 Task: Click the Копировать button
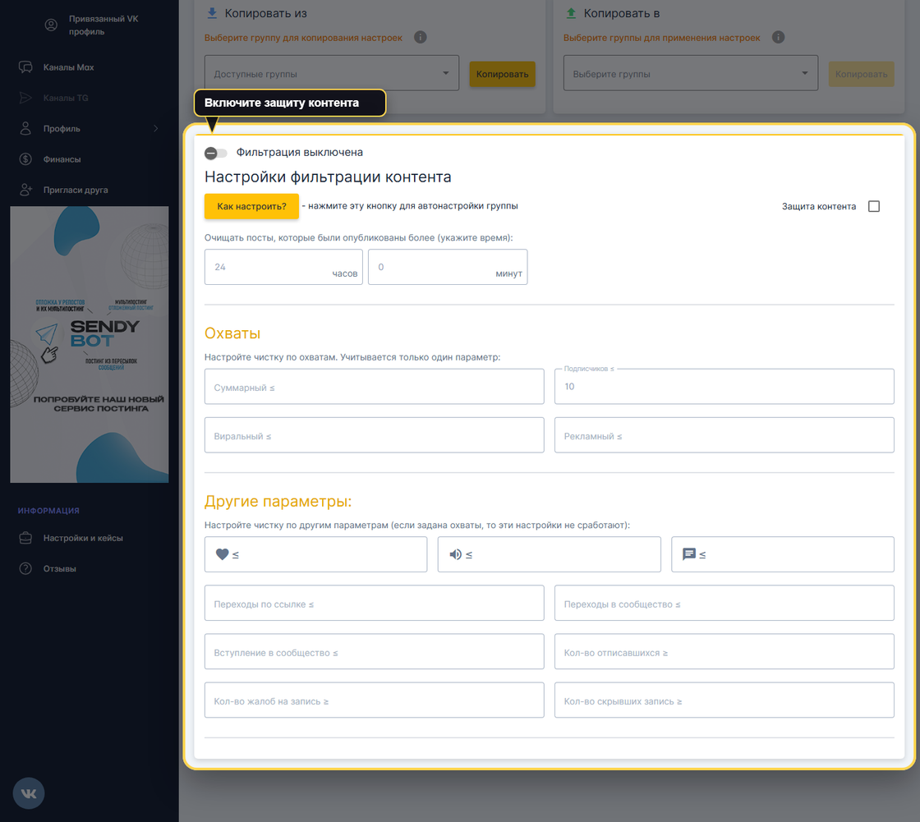tap(504, 72)
